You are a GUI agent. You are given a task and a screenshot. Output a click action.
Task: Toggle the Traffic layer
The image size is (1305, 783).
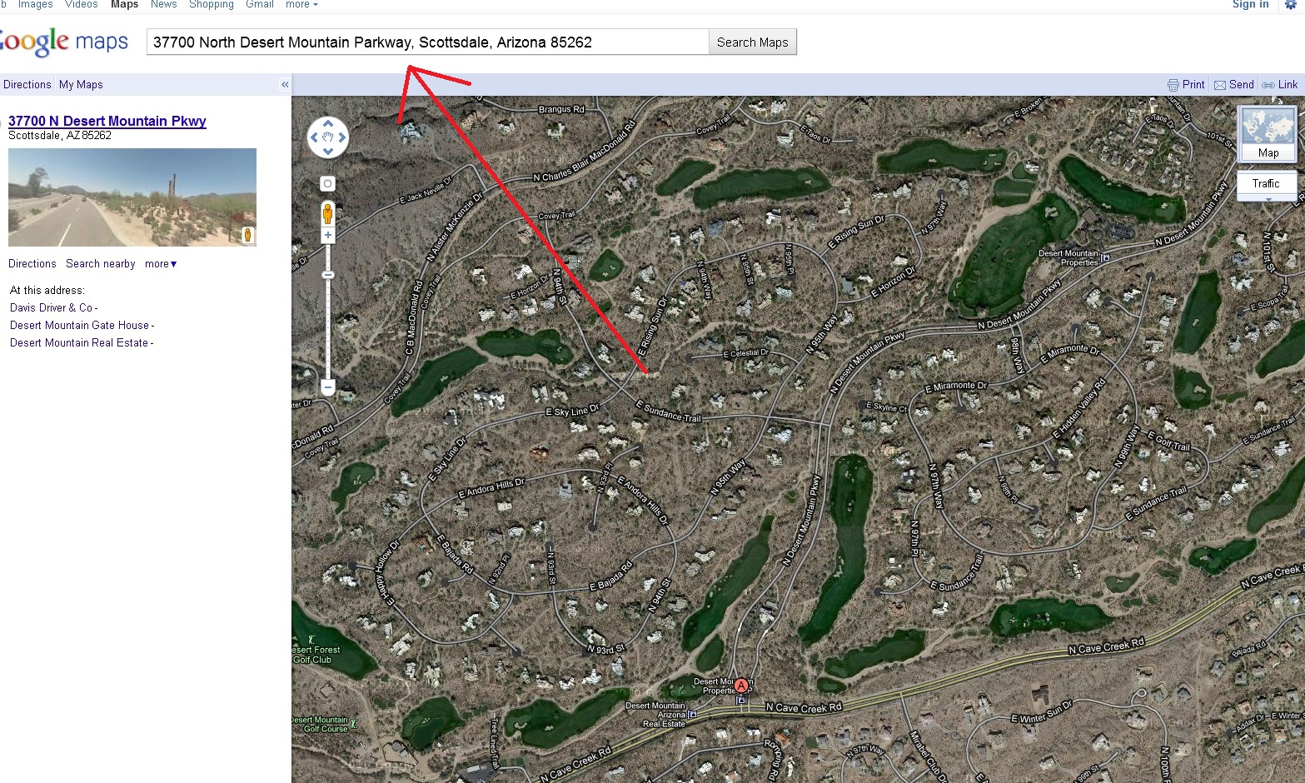1266,183
